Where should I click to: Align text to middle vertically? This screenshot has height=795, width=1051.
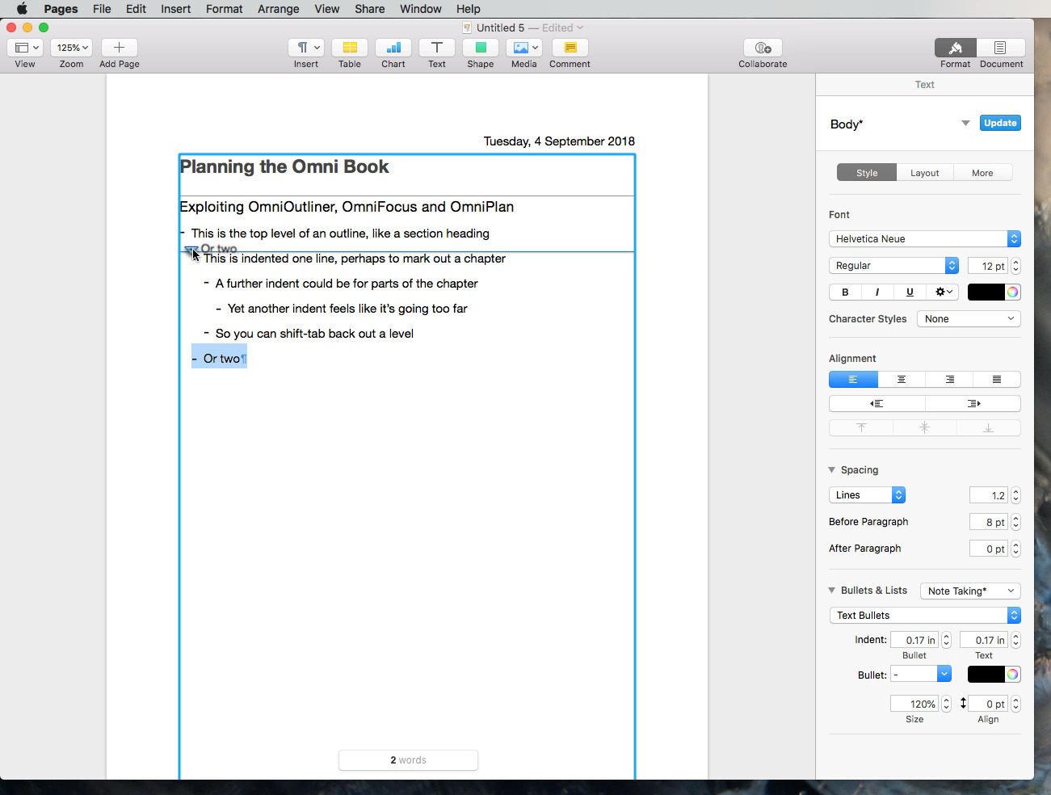pos(925,427)
